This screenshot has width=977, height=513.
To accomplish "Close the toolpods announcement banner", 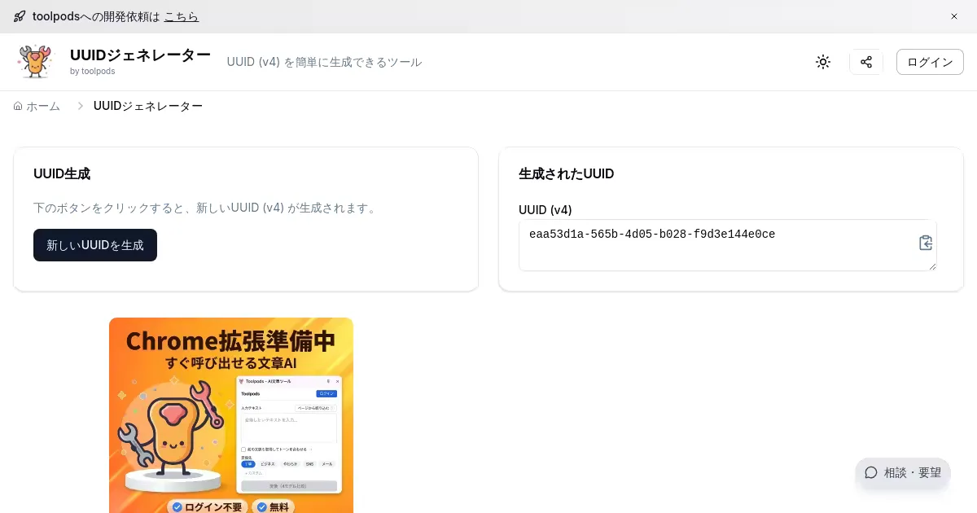I will tap(954, 16).
